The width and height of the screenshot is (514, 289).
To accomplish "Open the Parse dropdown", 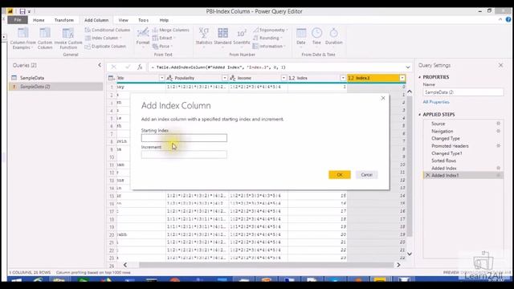I will tap(163, 47).
